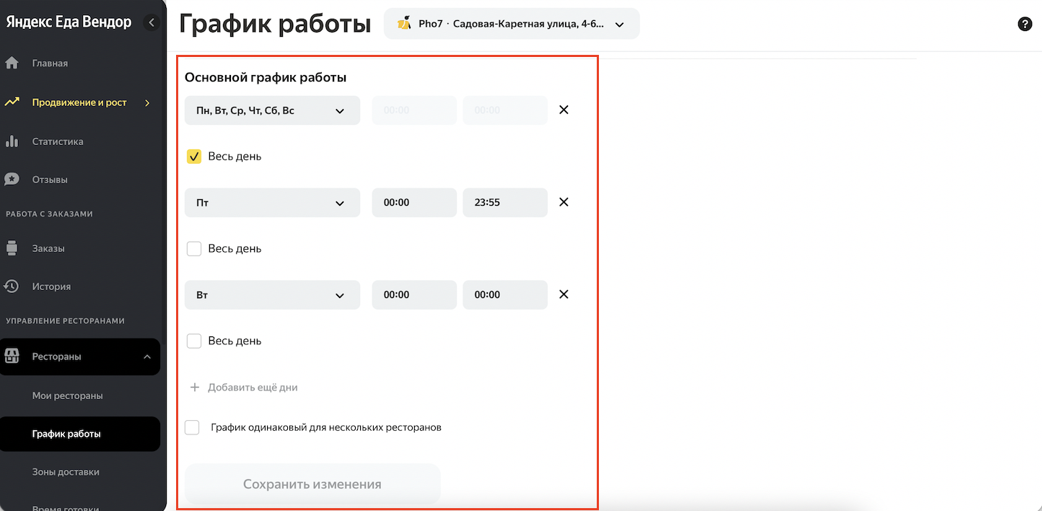Open the Пн, Вт, Ср days dropdown
1042x511 pixels.
tap(272, 110)
